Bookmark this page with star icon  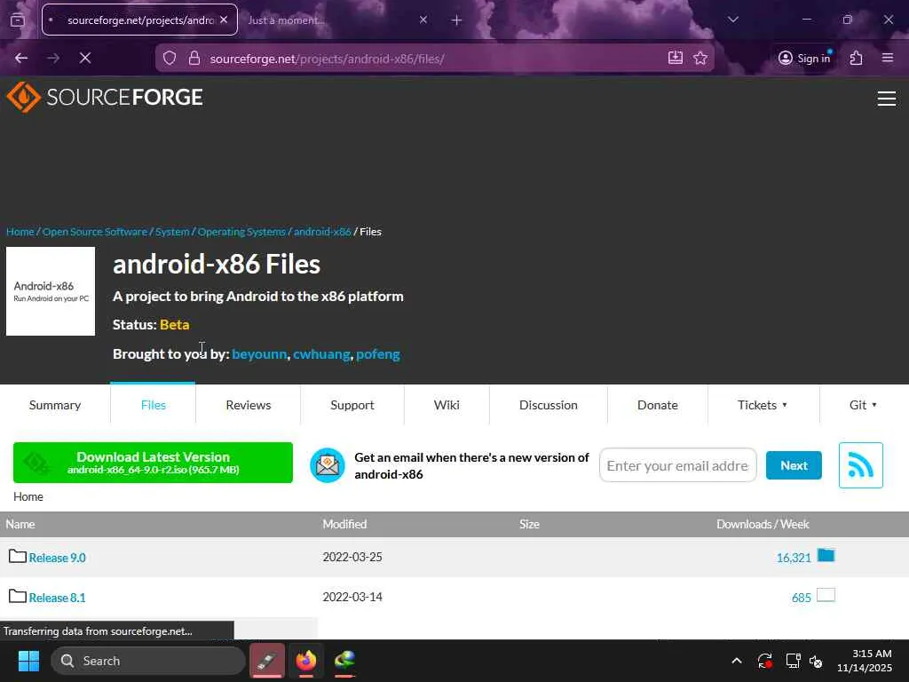[700, 58]
